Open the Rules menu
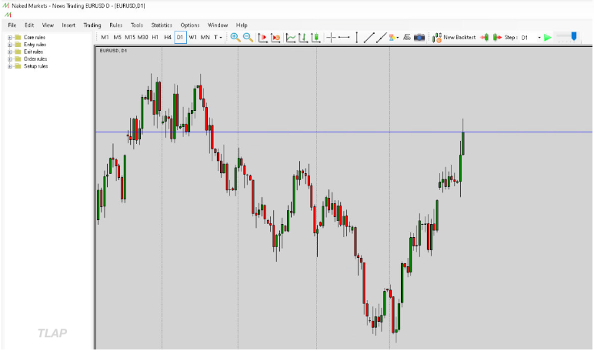594x351 pixels. 115,25
